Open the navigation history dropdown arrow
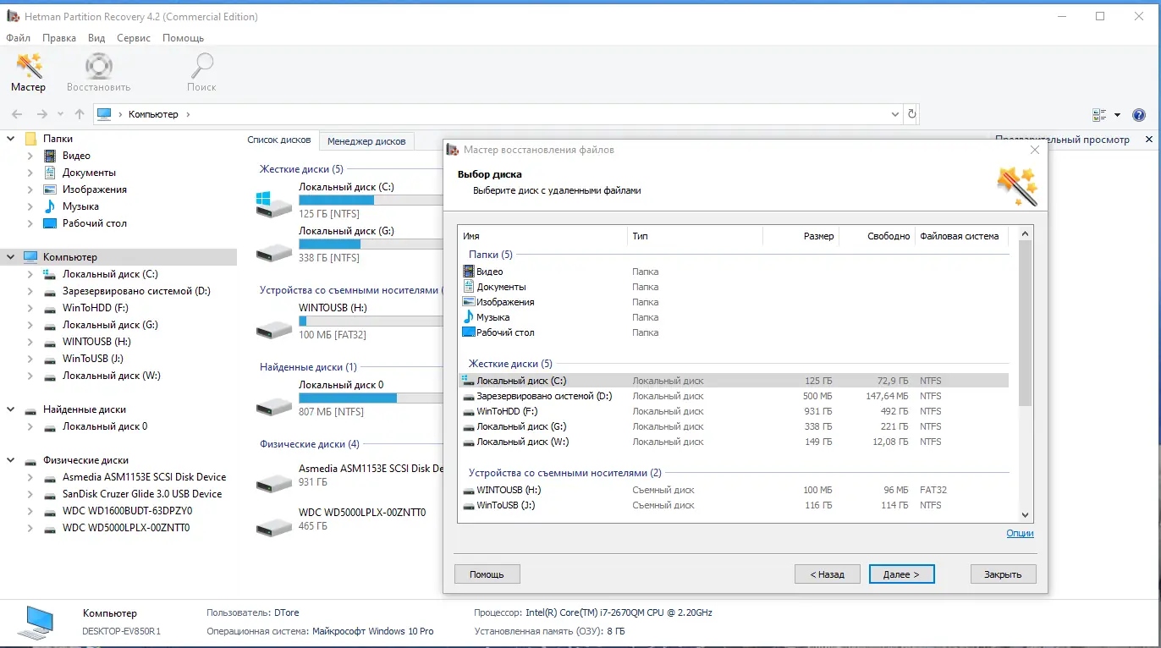Screen dimensions: 1161x648 click(60, 114)
